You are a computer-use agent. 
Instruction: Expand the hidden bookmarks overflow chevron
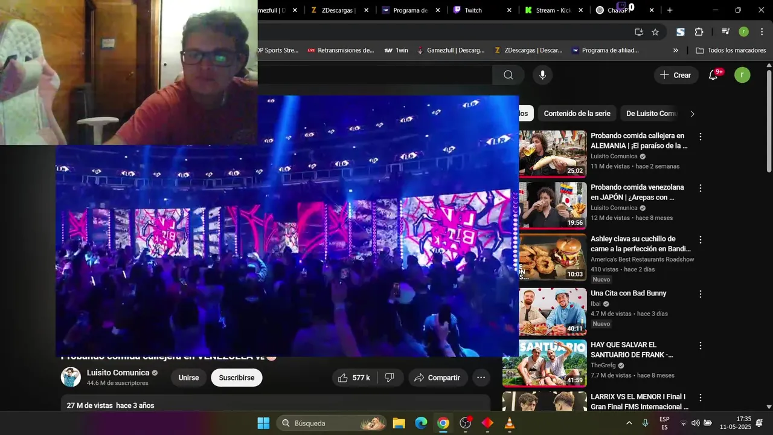tap(676, 51)
